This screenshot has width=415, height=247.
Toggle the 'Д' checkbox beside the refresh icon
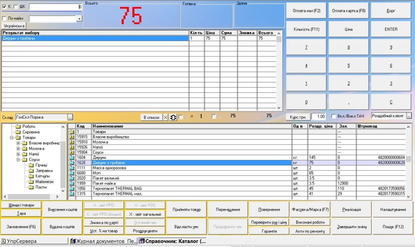(181, 117)
